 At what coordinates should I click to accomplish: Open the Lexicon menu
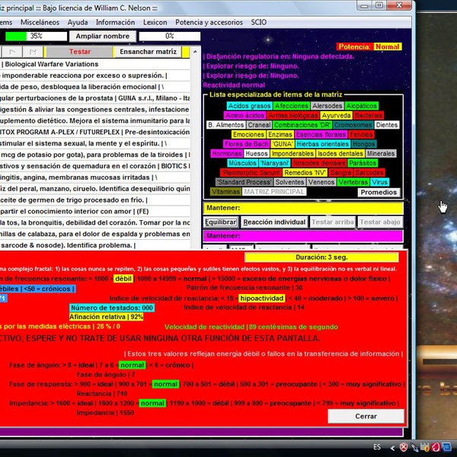click(x=155, y=22)
